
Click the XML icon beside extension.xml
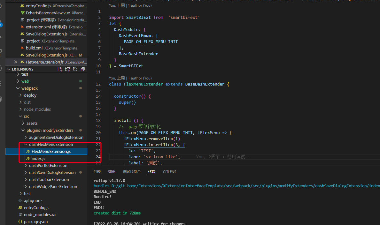tap(22, 27)
